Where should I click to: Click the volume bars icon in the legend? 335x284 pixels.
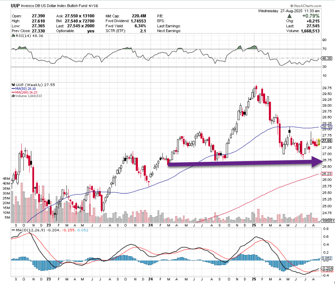13,96
